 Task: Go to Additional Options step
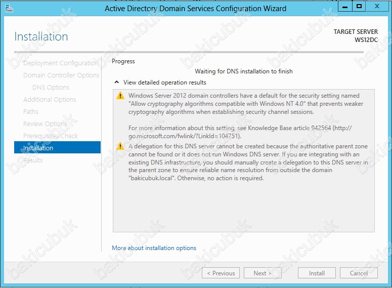click(x=50, y=100)
